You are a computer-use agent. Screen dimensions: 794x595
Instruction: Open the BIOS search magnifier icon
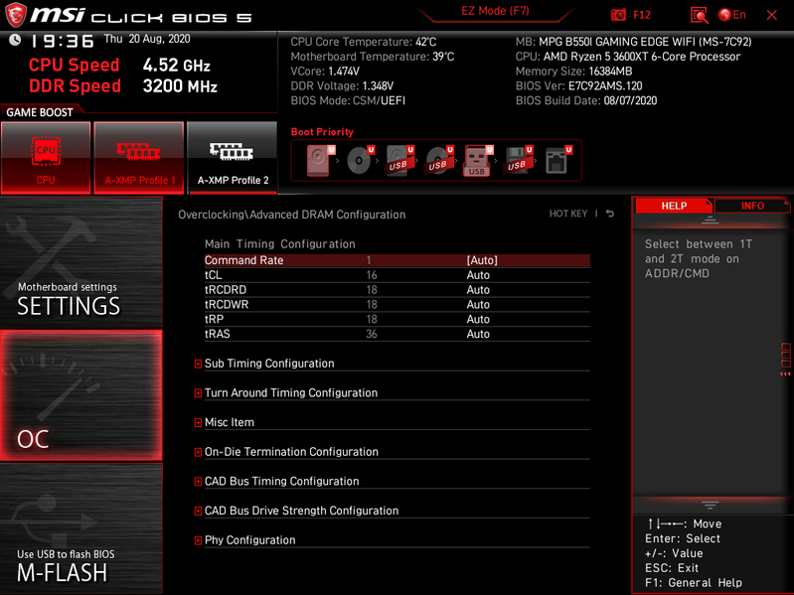[x=699, y=15]
